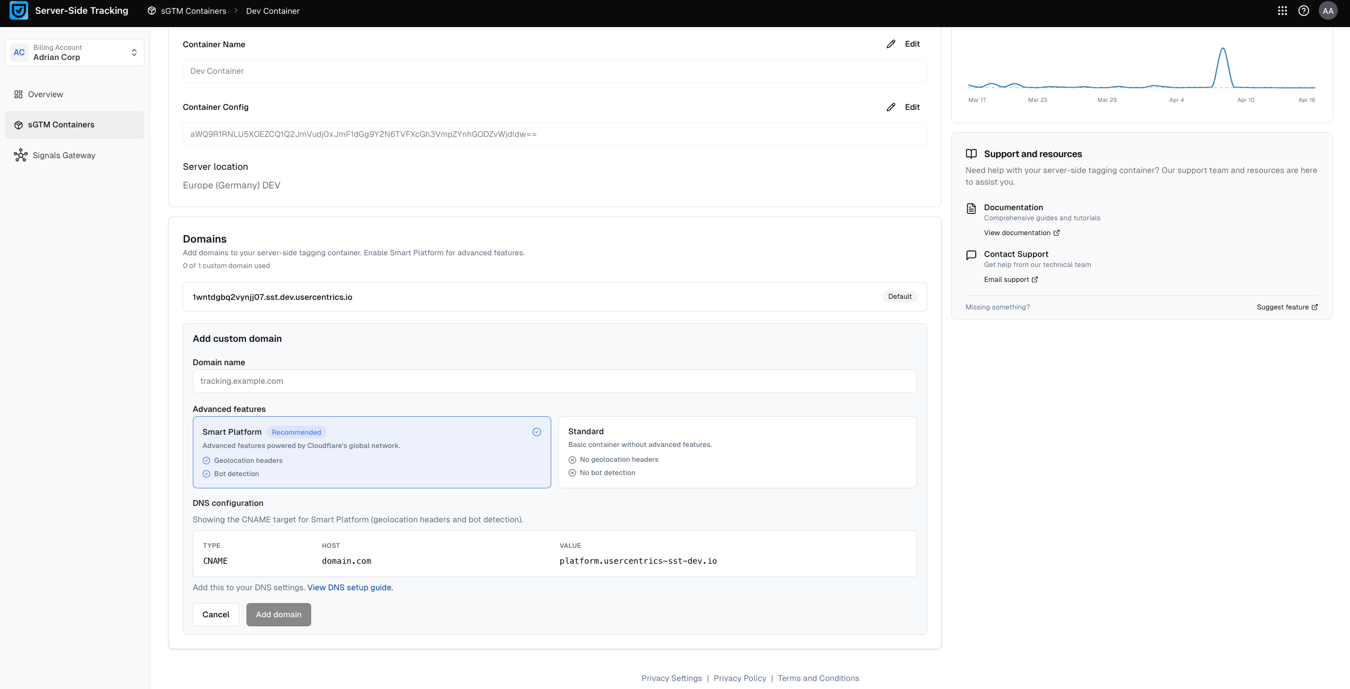Select the Standard container option card
Viewport: 1350px width, 689px height.
737,452
